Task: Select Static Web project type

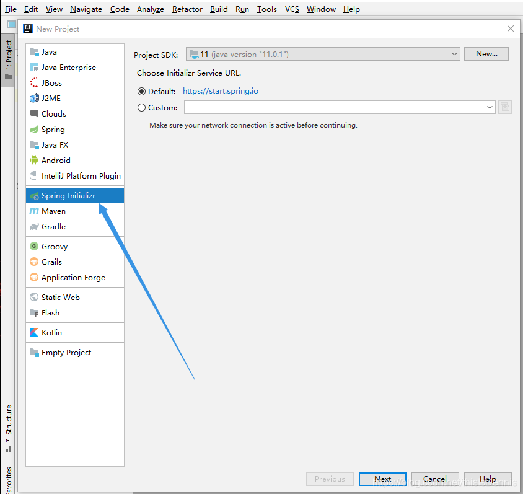Action: click(75, 297)
